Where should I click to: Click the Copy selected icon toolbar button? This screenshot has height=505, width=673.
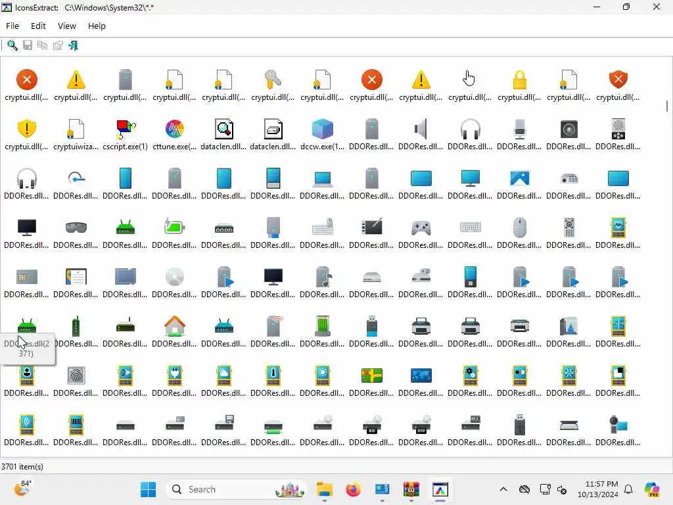[42, 45]
